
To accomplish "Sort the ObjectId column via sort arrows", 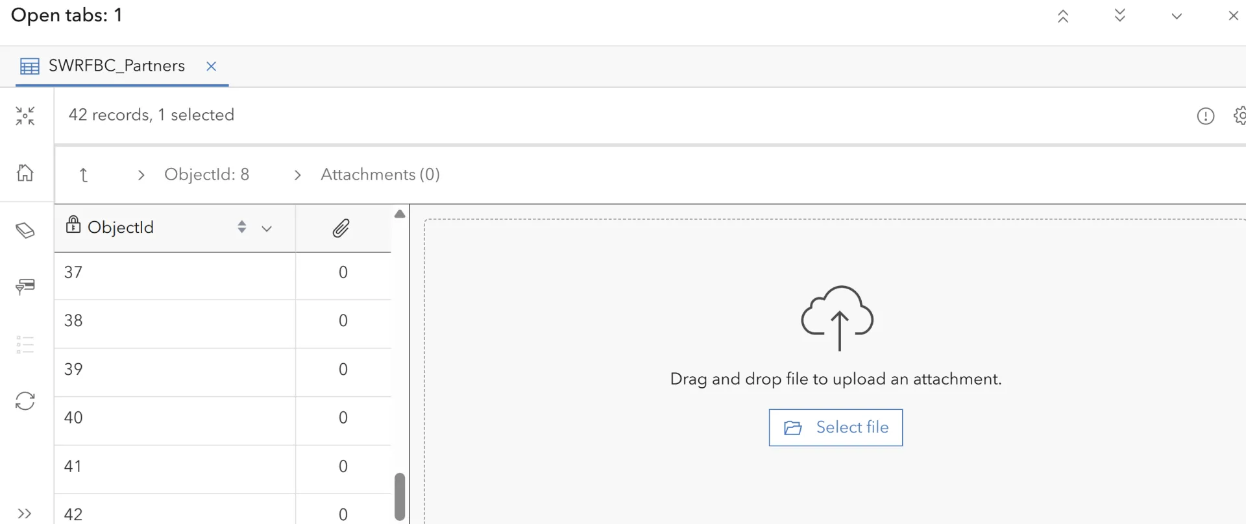I will pyautogui.click(x=242, y=227).
